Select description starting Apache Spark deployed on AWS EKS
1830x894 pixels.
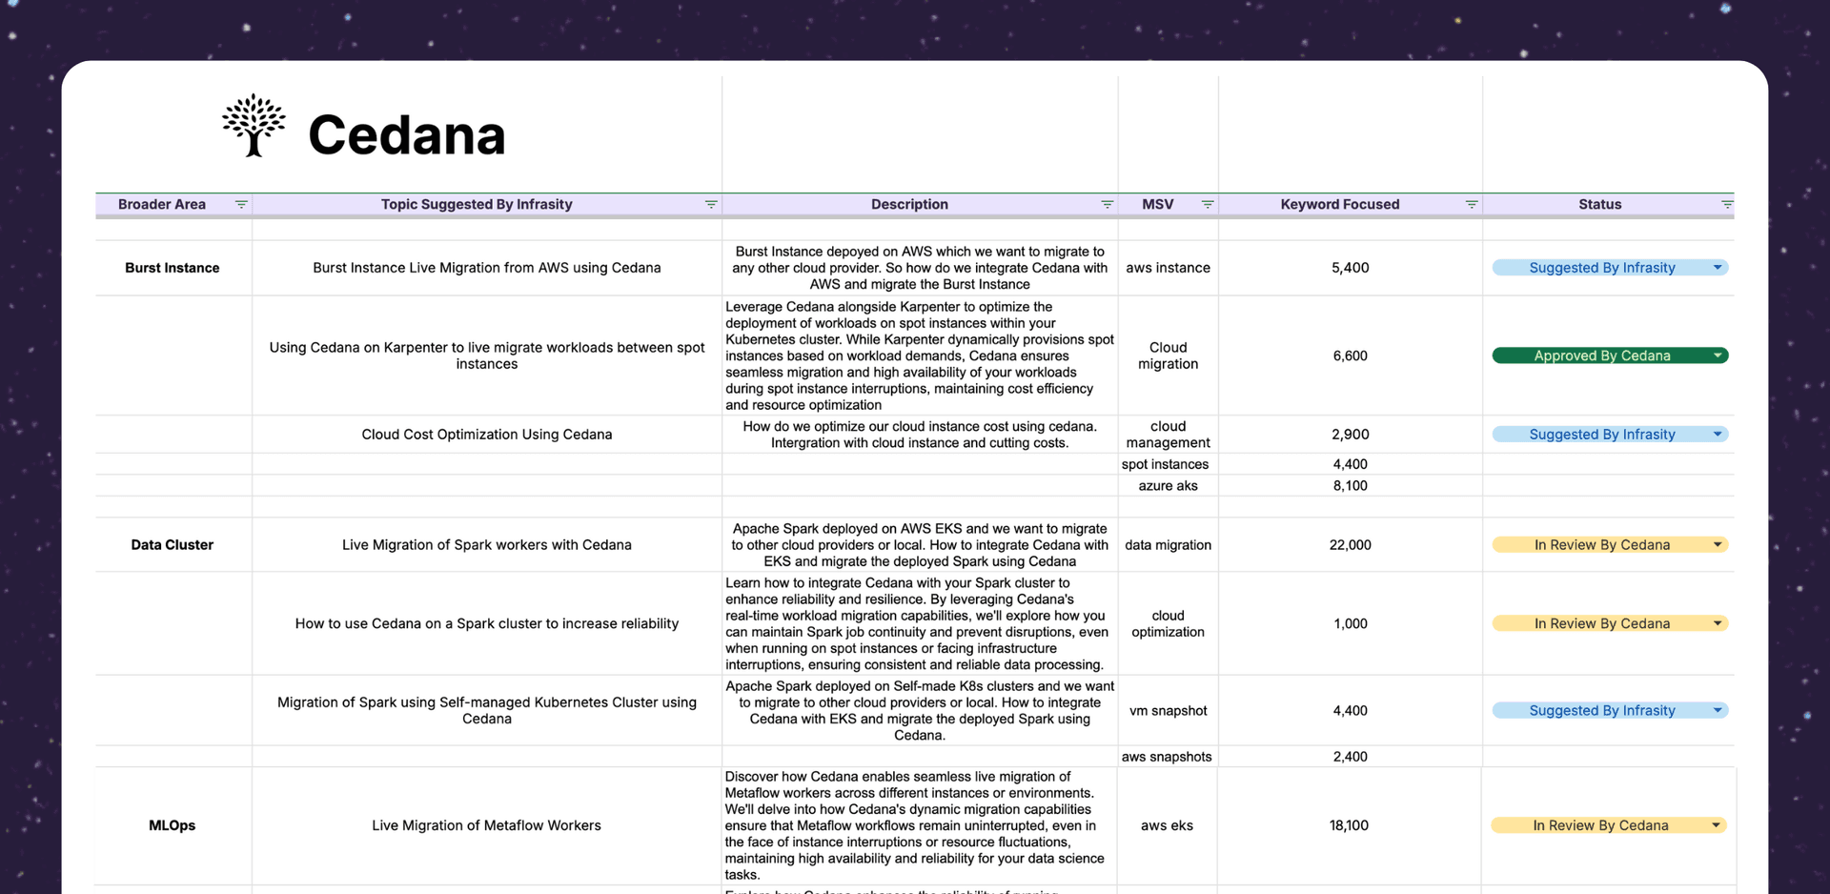[x=920, y=545]
